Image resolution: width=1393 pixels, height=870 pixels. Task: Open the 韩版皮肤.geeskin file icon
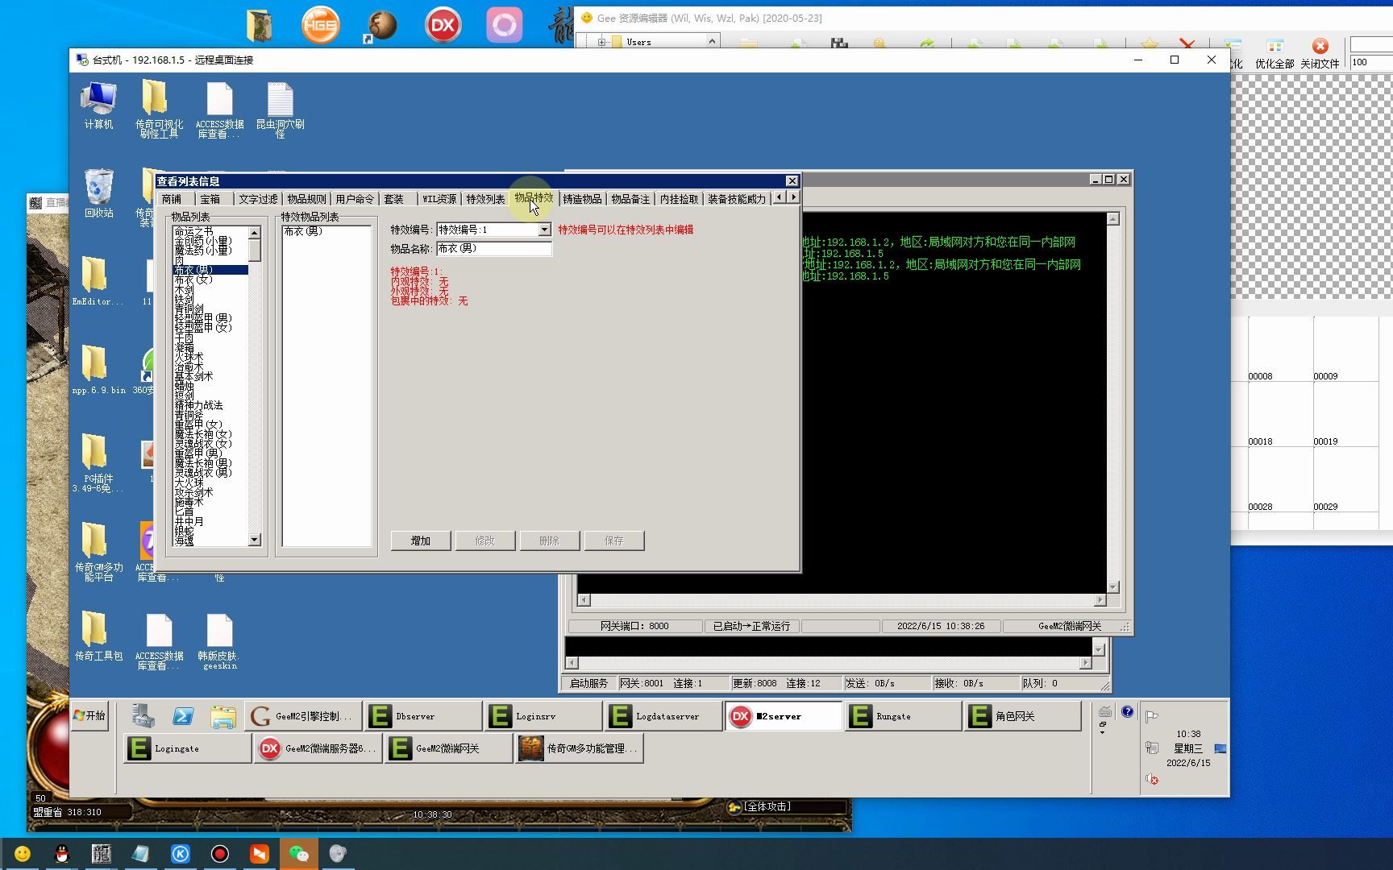(219, 641)
